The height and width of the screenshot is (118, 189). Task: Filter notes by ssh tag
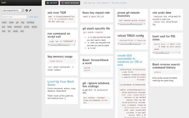pyautogui.click(x=4, y=31)
